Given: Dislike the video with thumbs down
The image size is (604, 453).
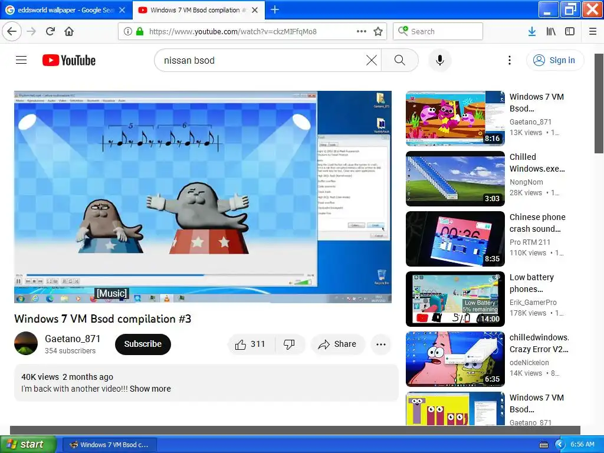Looking at the screenshot, I should [x=289, y=344].
